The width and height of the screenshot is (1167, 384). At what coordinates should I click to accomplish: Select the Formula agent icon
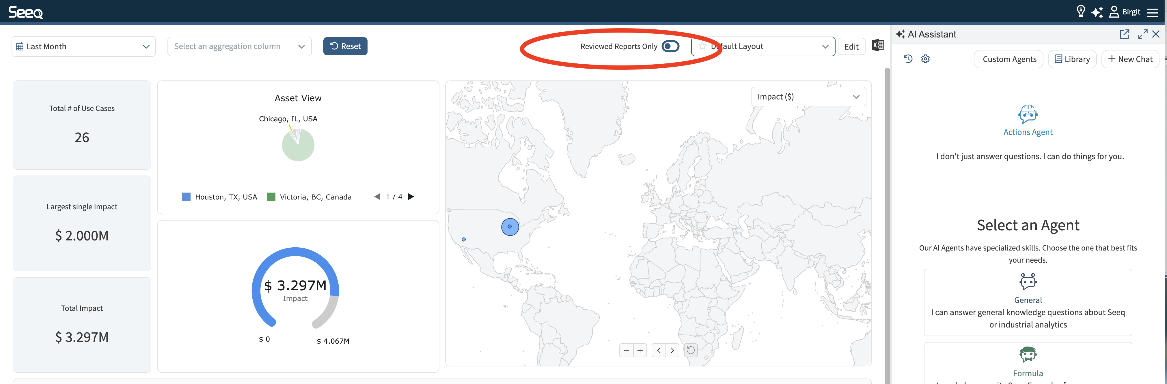click(1028, 354)
